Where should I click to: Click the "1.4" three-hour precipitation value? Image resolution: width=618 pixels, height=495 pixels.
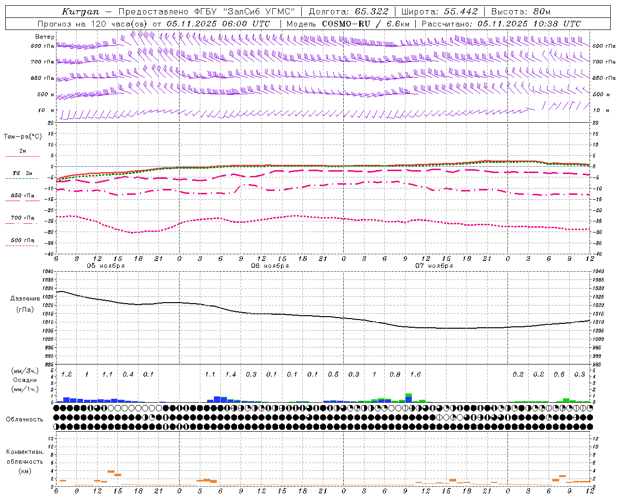tap(230, 375)
